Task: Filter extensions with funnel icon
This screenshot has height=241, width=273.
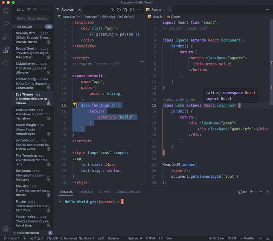Action: coord(29,9)
